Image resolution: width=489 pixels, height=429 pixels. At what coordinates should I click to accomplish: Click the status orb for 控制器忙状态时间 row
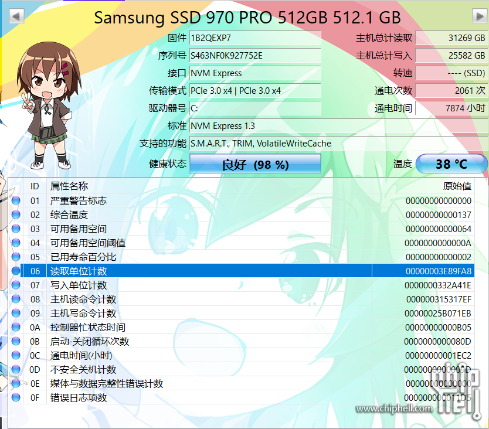pyautogui.click(x=16, y=327)
